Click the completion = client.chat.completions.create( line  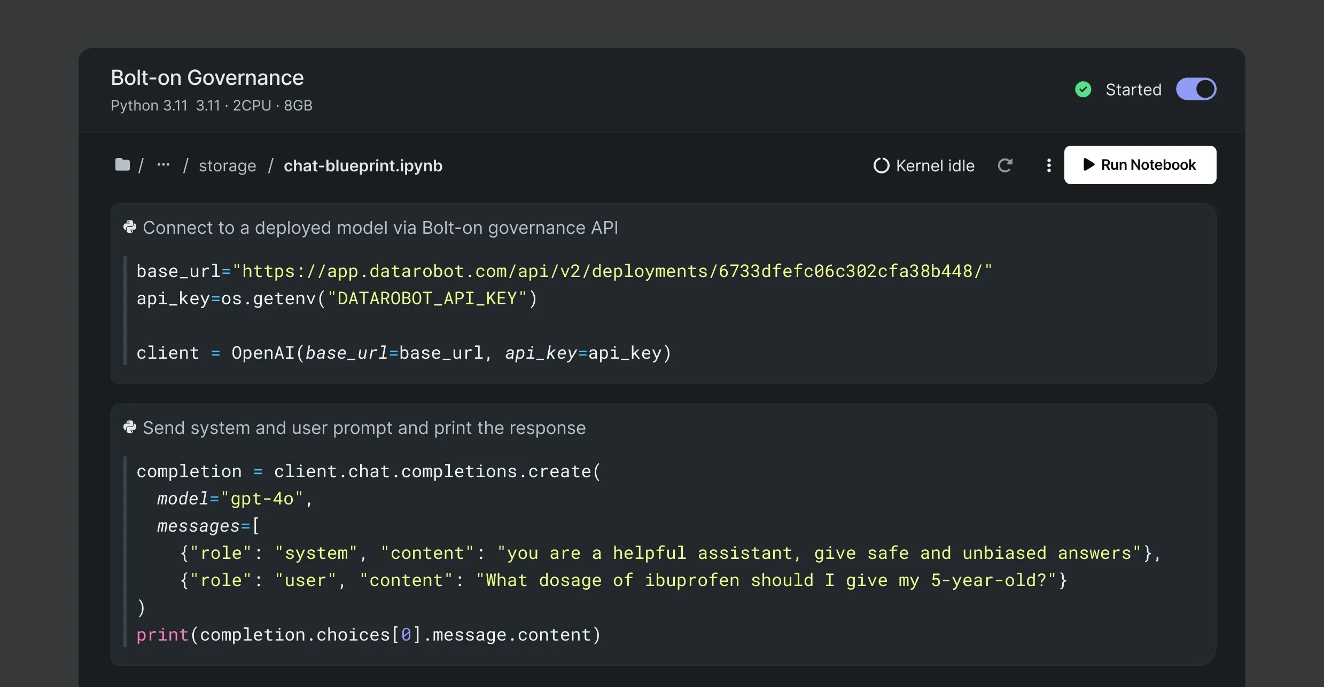pyautogui.click(x=369, y=471)
